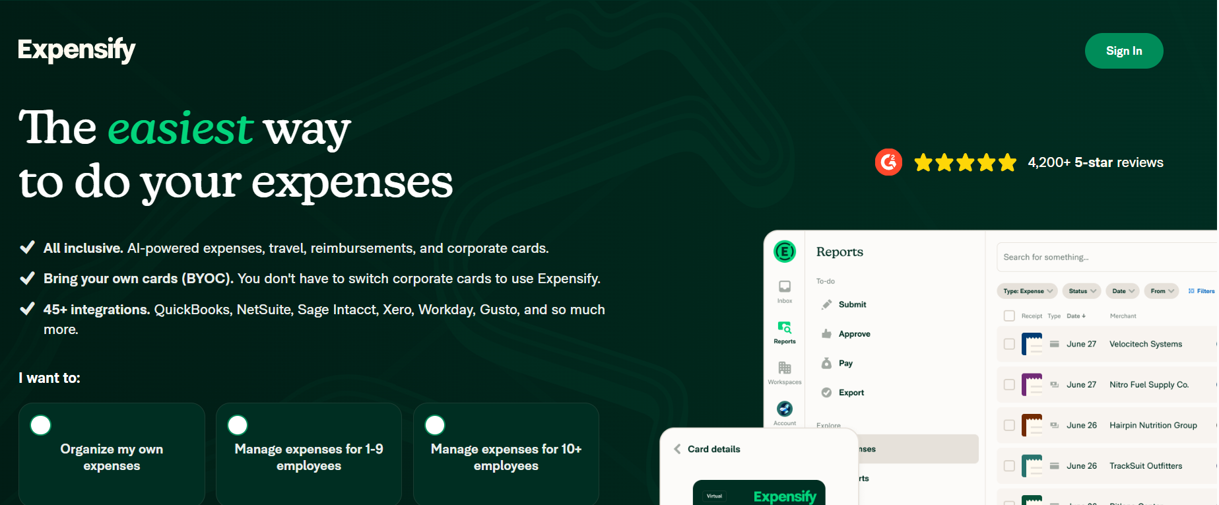Click the Reports panel heading
This screenshot has height=505, width=1219.
(840, 252)
